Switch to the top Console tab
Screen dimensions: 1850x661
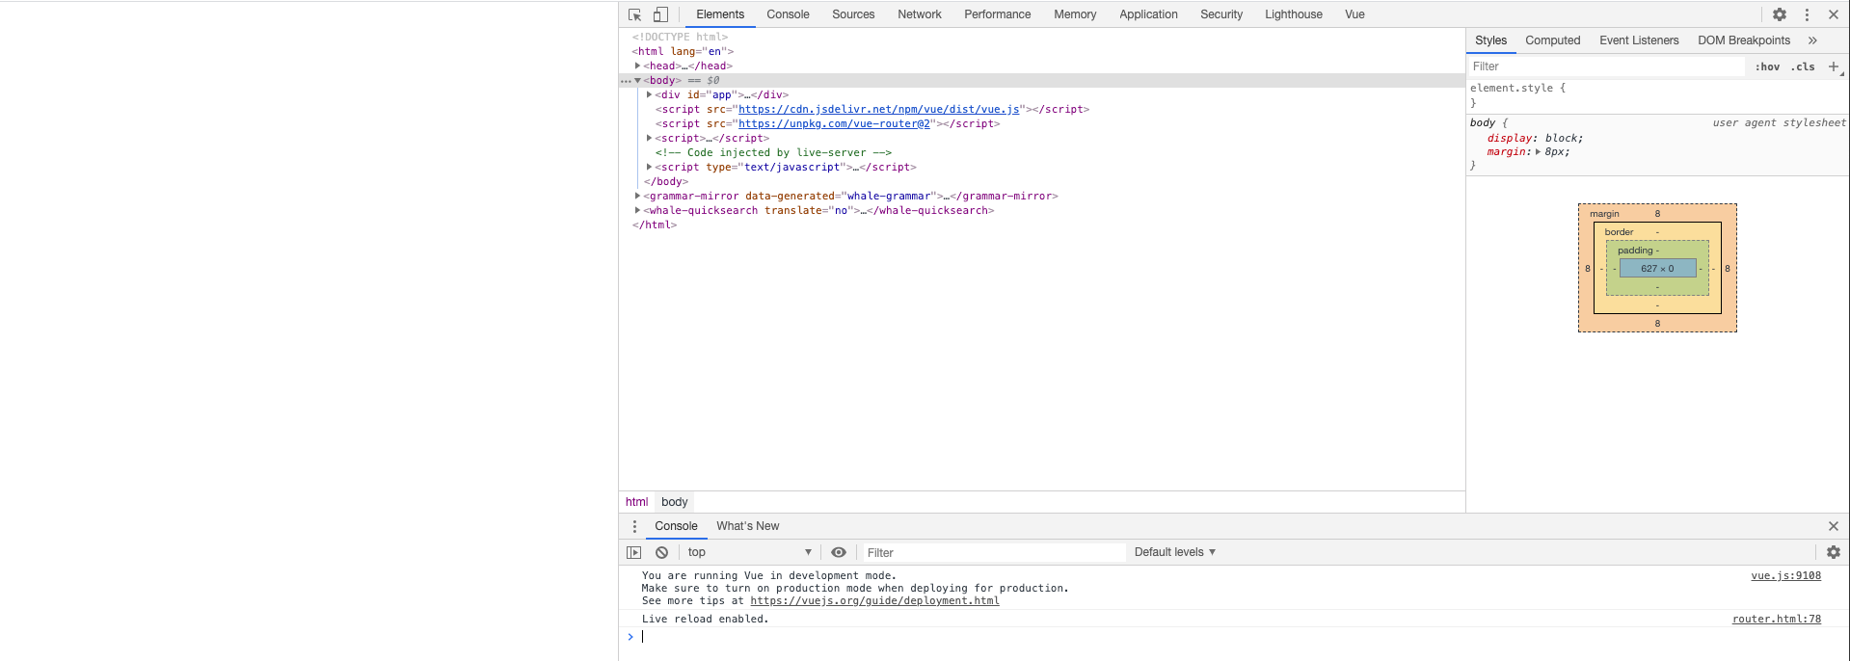[x=788, y=14]
